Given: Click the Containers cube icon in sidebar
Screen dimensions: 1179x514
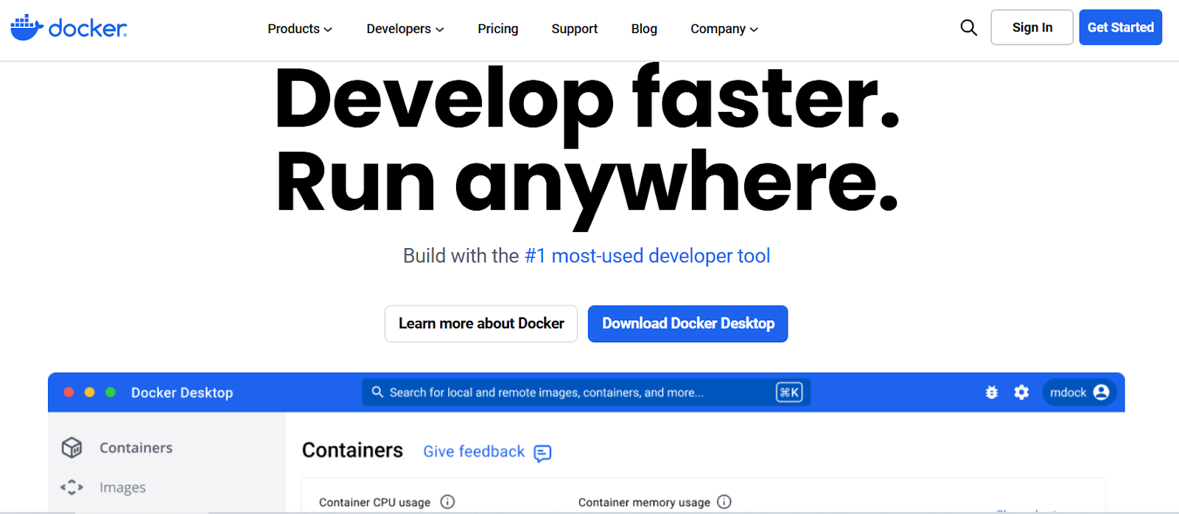Looking at the screenshot, I should coord(71,448).
